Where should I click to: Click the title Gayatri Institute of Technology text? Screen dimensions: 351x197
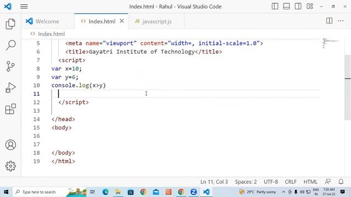point(142,51)
